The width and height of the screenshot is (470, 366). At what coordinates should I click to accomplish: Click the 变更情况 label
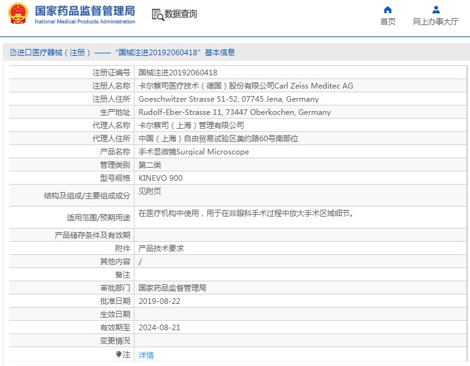115,340
